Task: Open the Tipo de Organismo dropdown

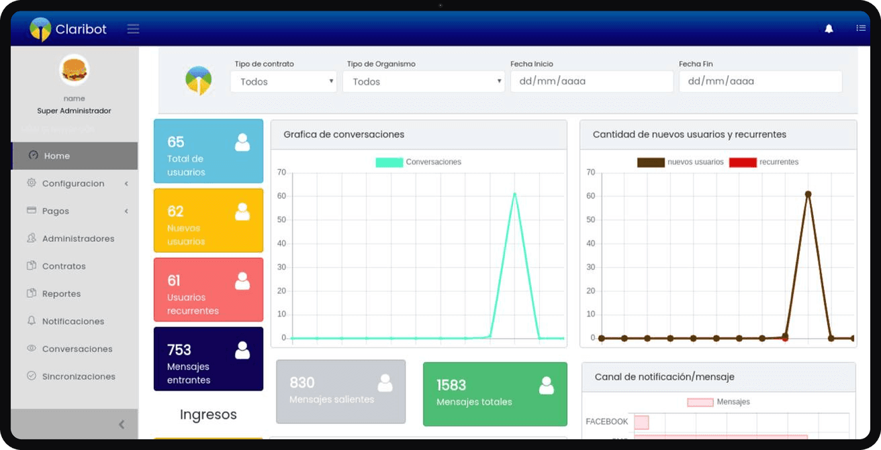Action: (423, 81)
